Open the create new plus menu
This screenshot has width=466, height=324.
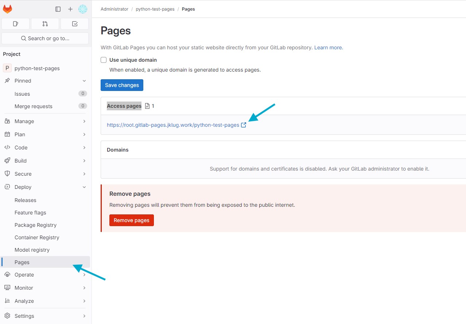(70, 9)
